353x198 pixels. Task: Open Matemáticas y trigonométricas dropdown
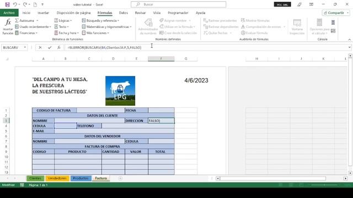[106, 27]
